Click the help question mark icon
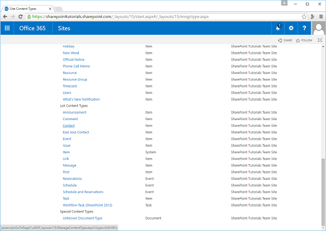Viewport: 326px width, 231px height. (x=304, y=28)
